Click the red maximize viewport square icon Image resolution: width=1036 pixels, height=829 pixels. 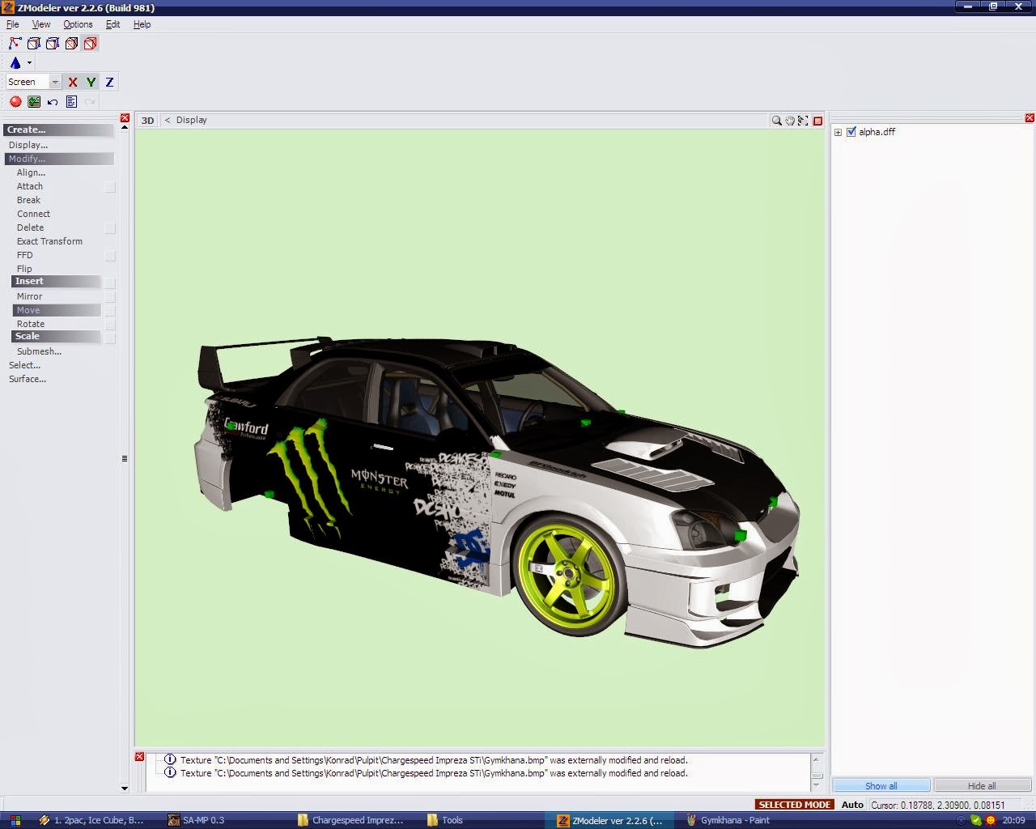(817, 121)
